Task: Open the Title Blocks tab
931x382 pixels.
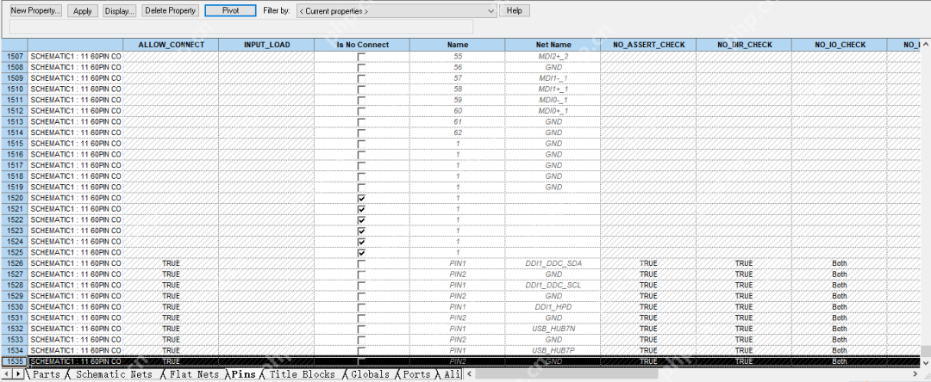Action: [x=302, y=375]
